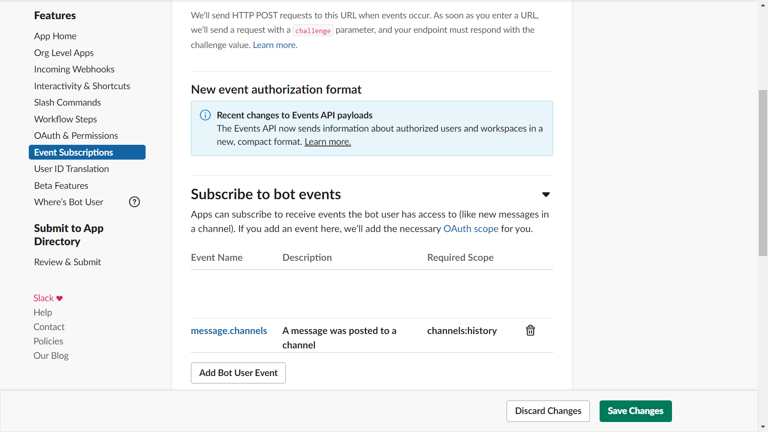Image resolution: width=768 pixels, height=432 pixels.
Task: Open Learn more link about challenge value
Action: pyautogui.click(x=274, y=45)
